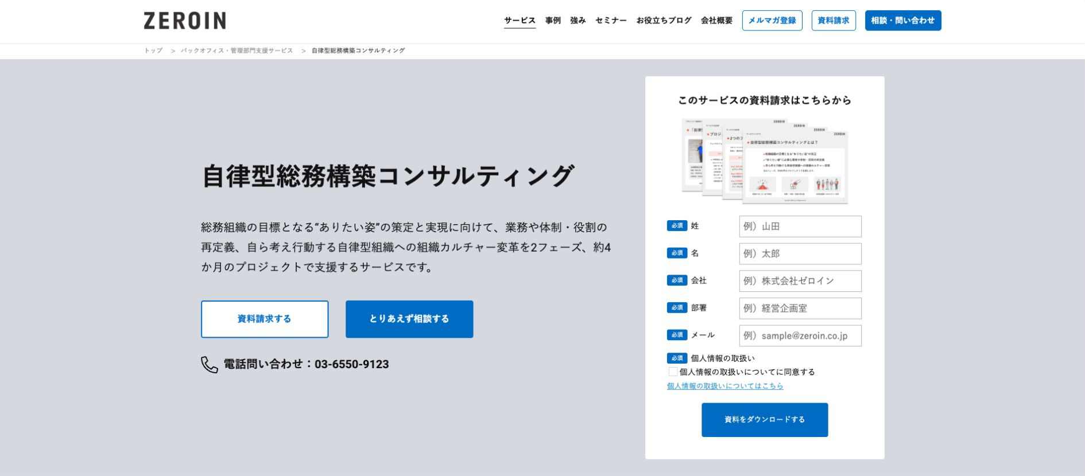The height and width of the screenshot is (476, 1085).
Task: Focus the 姓 input field
Action: point(800,227)
